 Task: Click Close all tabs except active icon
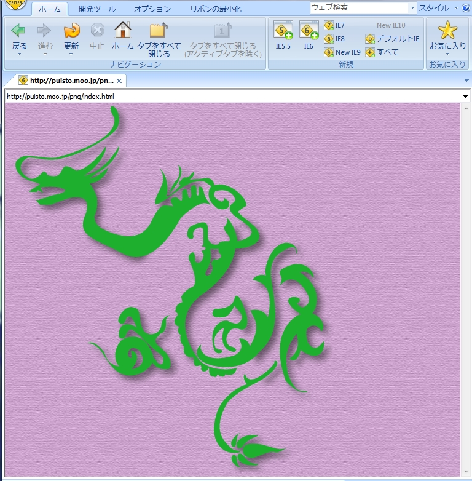(223, 30)
